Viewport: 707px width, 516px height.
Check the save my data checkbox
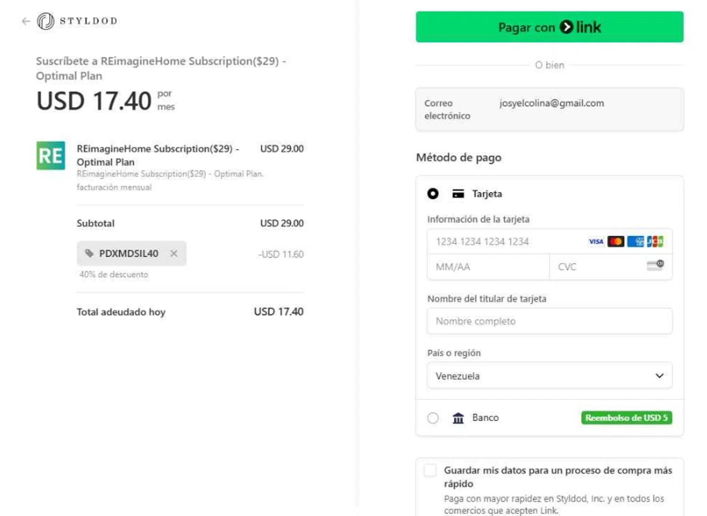(430, 470)
